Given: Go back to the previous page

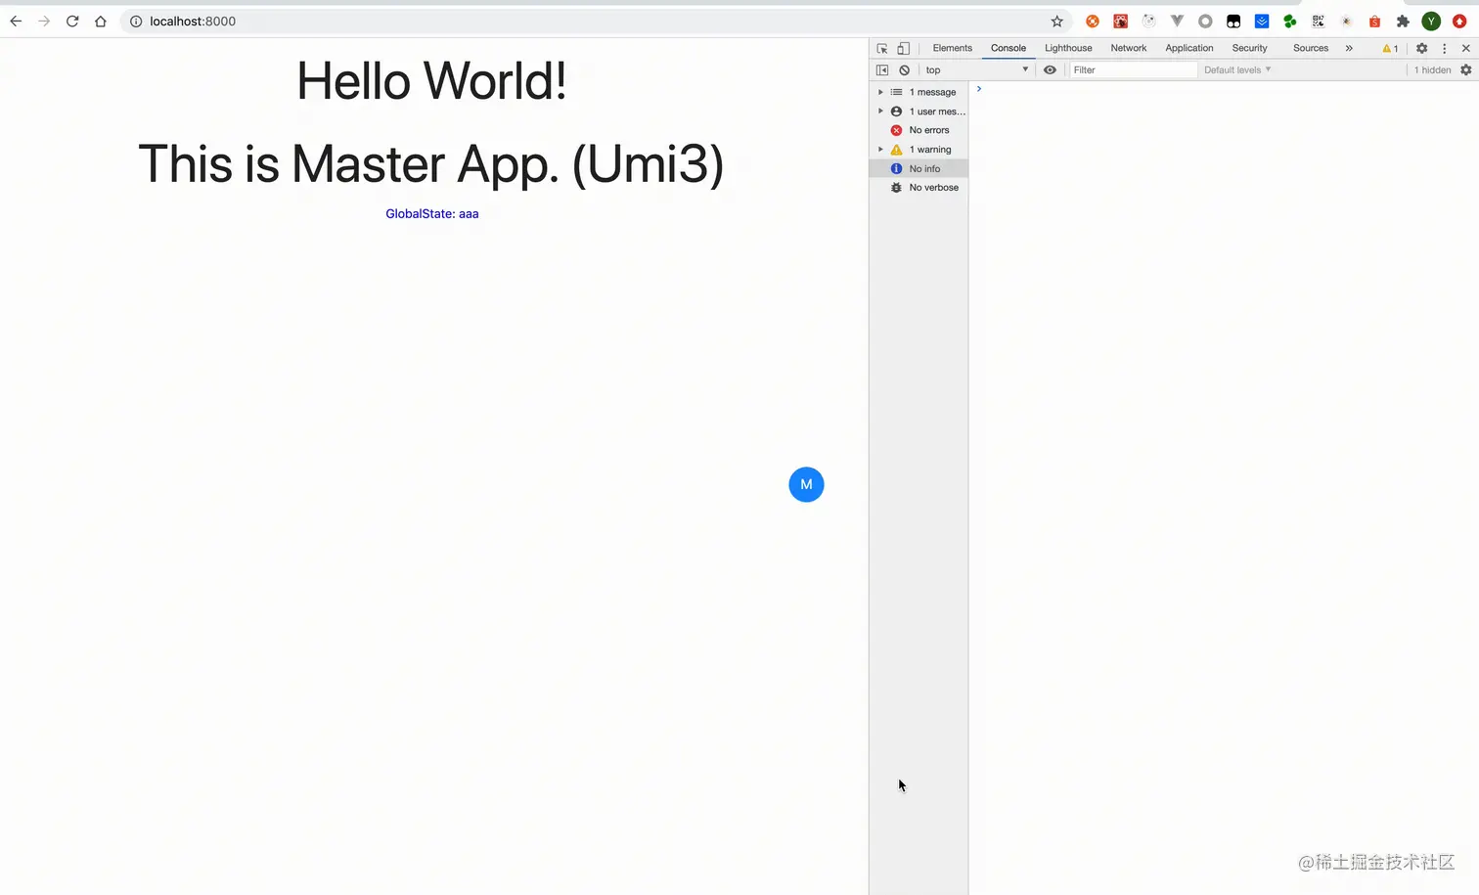Looking at the screenshot, I should [16, 22].
